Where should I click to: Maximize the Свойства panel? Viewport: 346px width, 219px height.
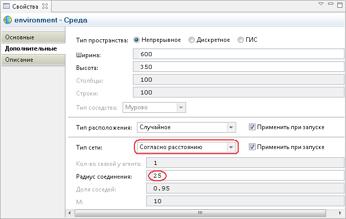(340, 5)
